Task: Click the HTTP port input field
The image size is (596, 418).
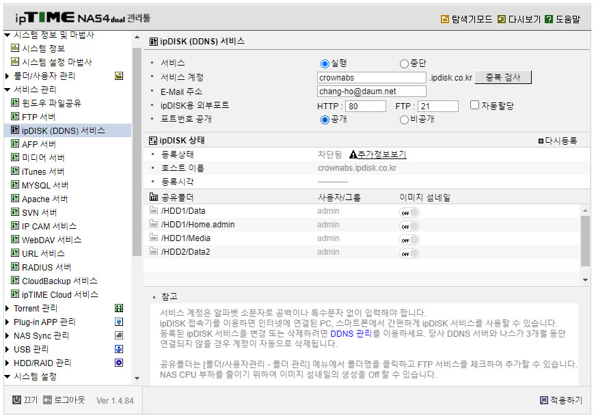Action: pos(365,106)
